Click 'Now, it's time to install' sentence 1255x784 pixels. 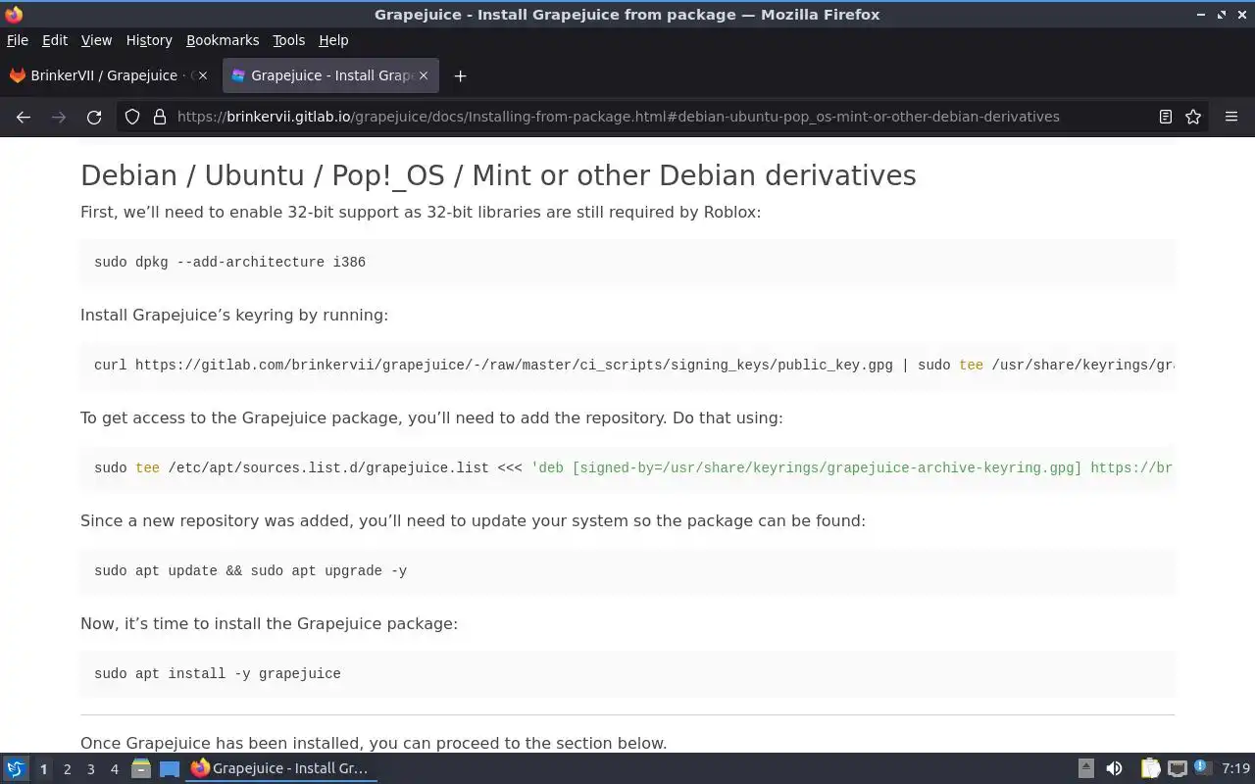point(269,623)
